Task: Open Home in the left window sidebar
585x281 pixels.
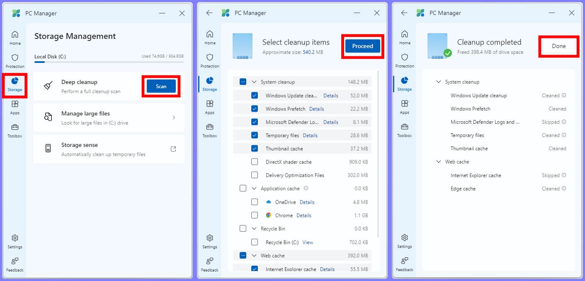Action: point(15,37)
